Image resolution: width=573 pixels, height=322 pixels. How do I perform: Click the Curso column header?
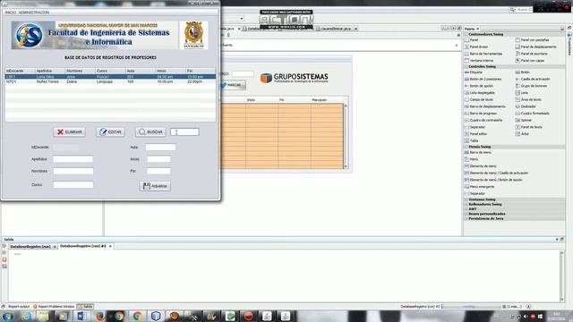110,71
